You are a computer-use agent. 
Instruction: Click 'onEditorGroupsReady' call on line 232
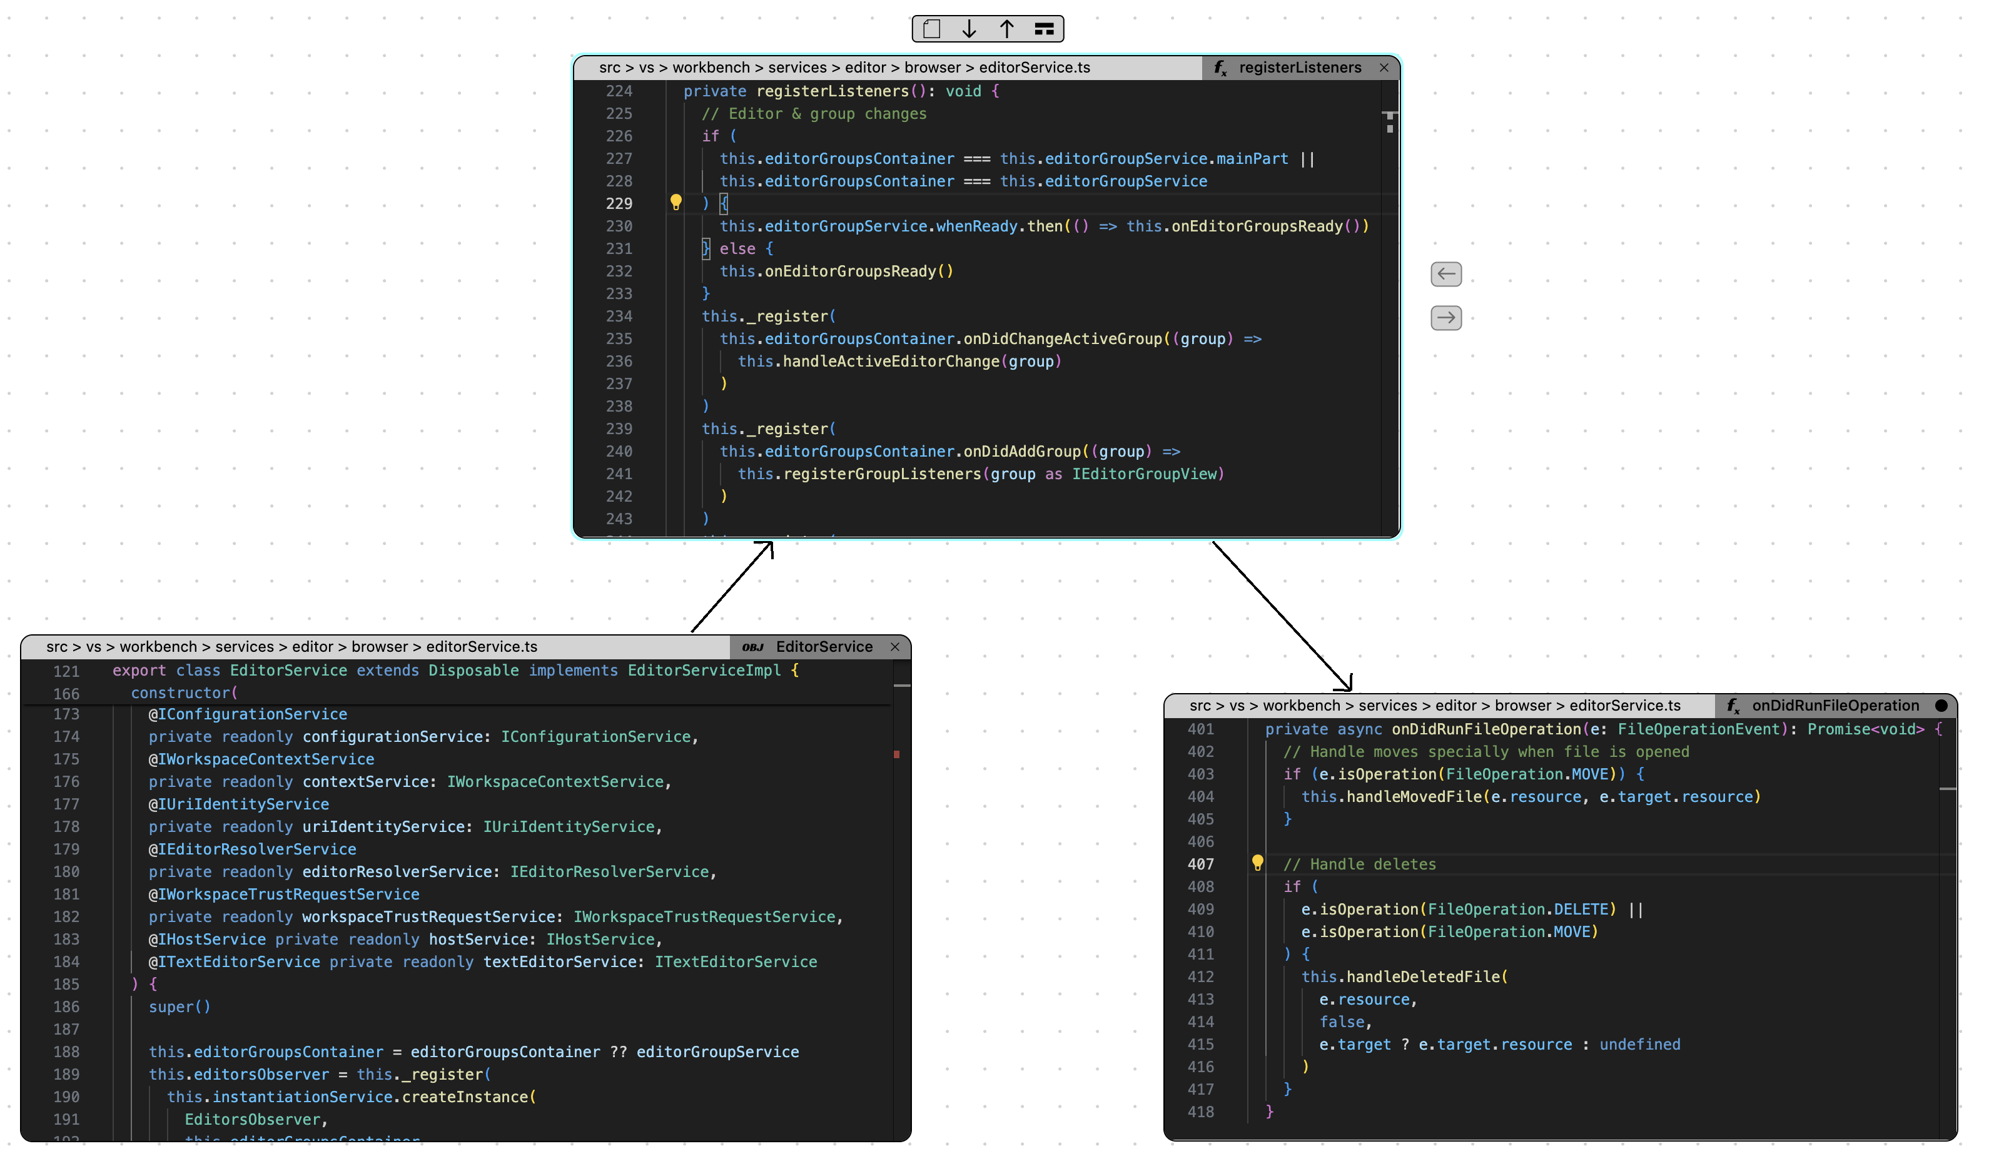click(x=850, y=271)
